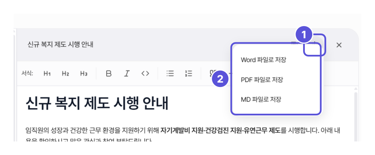Apply Heading 3 format (H3)
Viewport: 375px width, 155px height.
coord(84,73)
